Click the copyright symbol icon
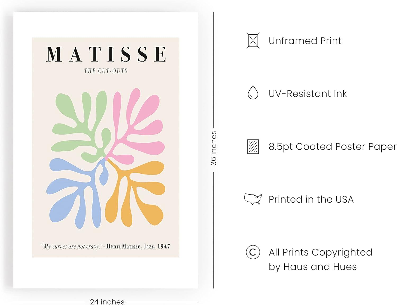Screen dimensions: 397x305 coord(253,252)
